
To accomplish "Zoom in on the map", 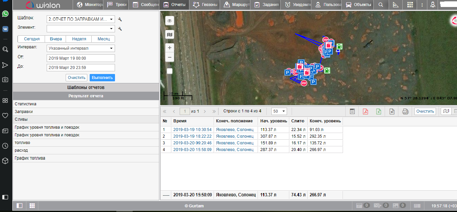I will click(x=170, y=48).
